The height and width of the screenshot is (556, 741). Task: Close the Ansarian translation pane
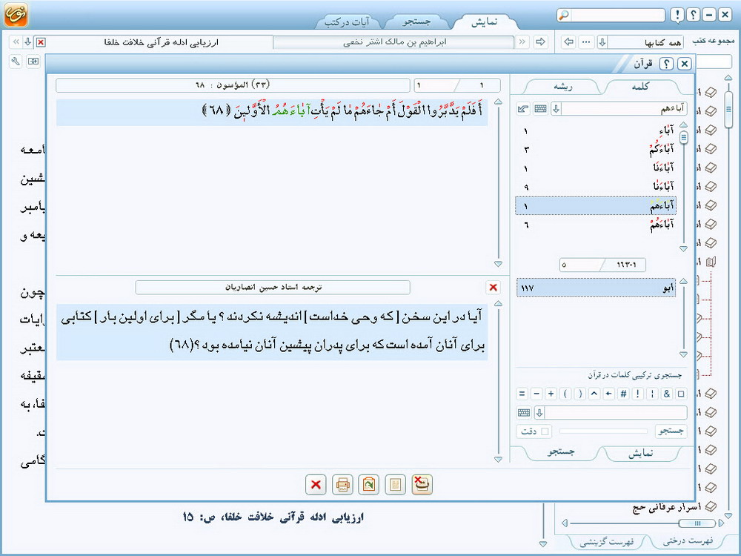pyautogui.click(x=493, y=287)
